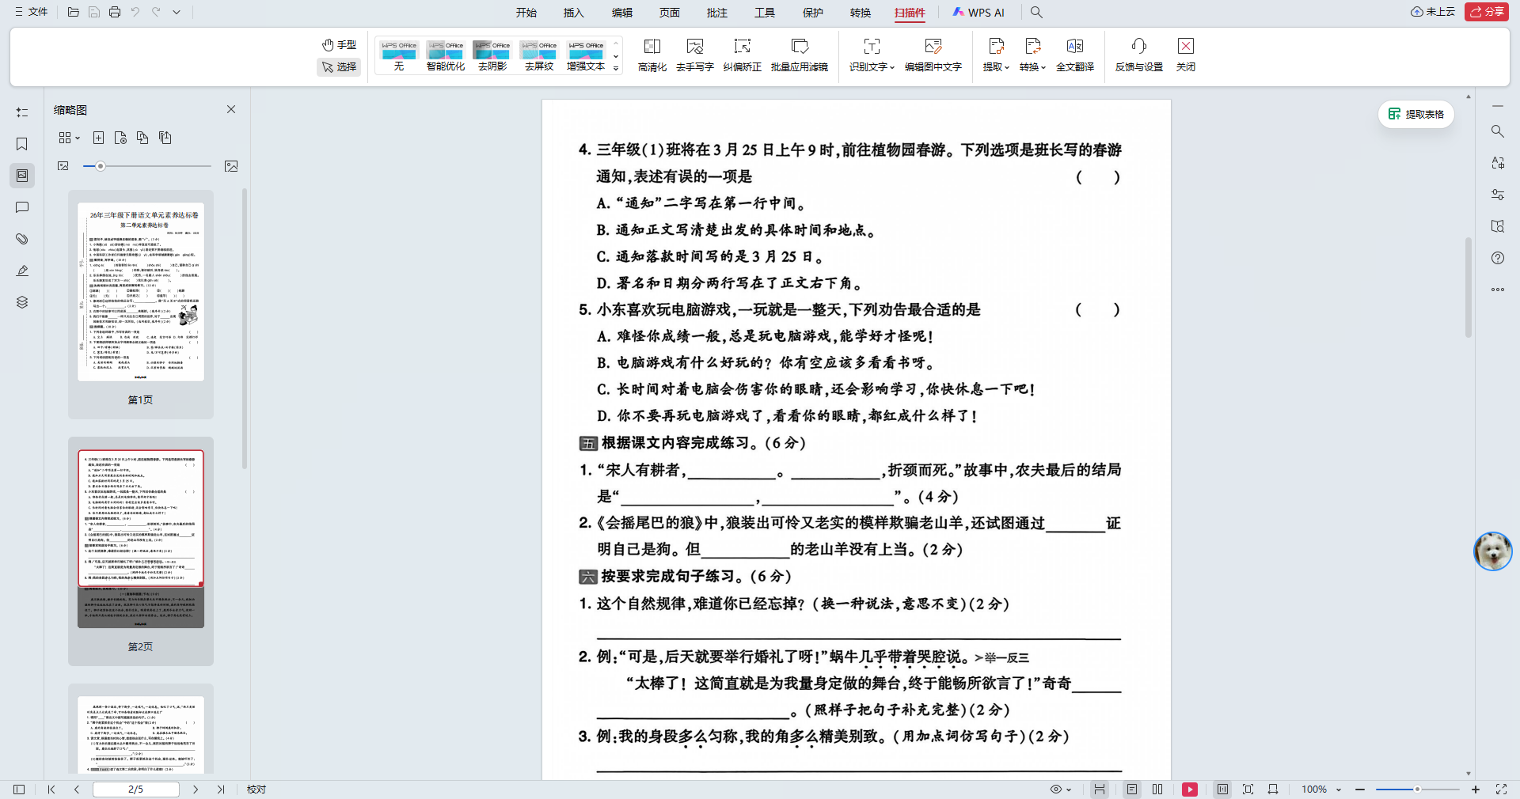Click the 全文翻译 translation icon
This screenshot has height=799, width=1520.
(x=1074, y=55)
